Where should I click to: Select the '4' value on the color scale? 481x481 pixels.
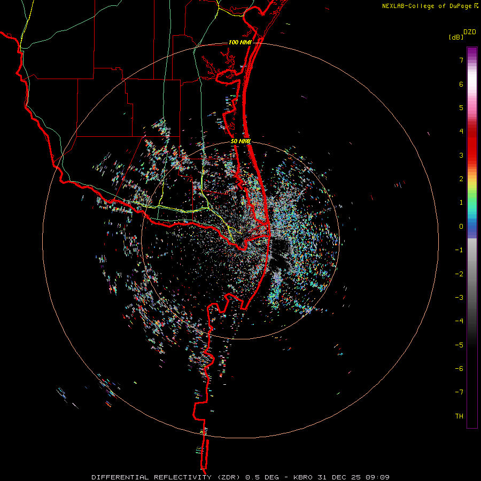click(x=461, y=131)
